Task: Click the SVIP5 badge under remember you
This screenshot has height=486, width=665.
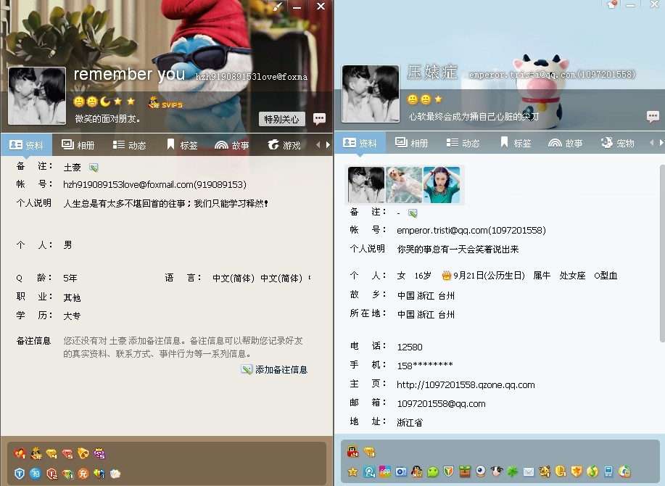Action: tap(166, 102)
